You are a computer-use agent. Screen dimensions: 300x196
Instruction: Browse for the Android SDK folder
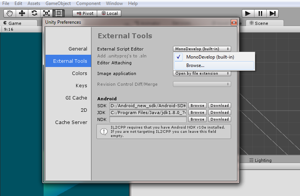(197, 106)
